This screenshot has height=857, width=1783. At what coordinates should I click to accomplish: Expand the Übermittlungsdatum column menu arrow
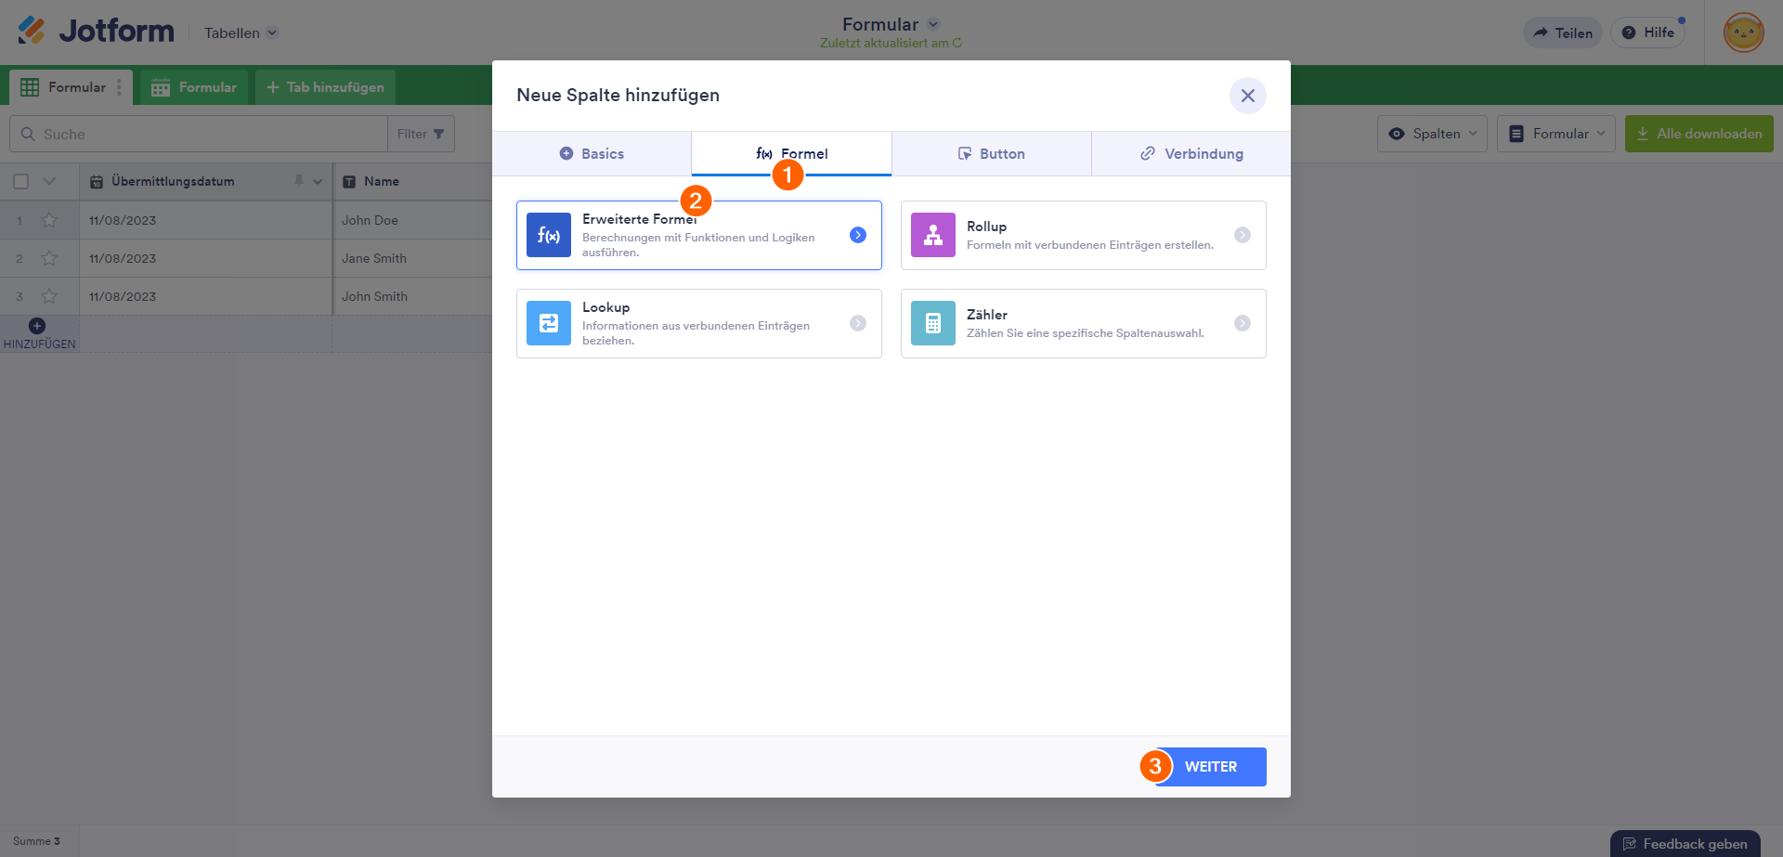coord(318,181)
